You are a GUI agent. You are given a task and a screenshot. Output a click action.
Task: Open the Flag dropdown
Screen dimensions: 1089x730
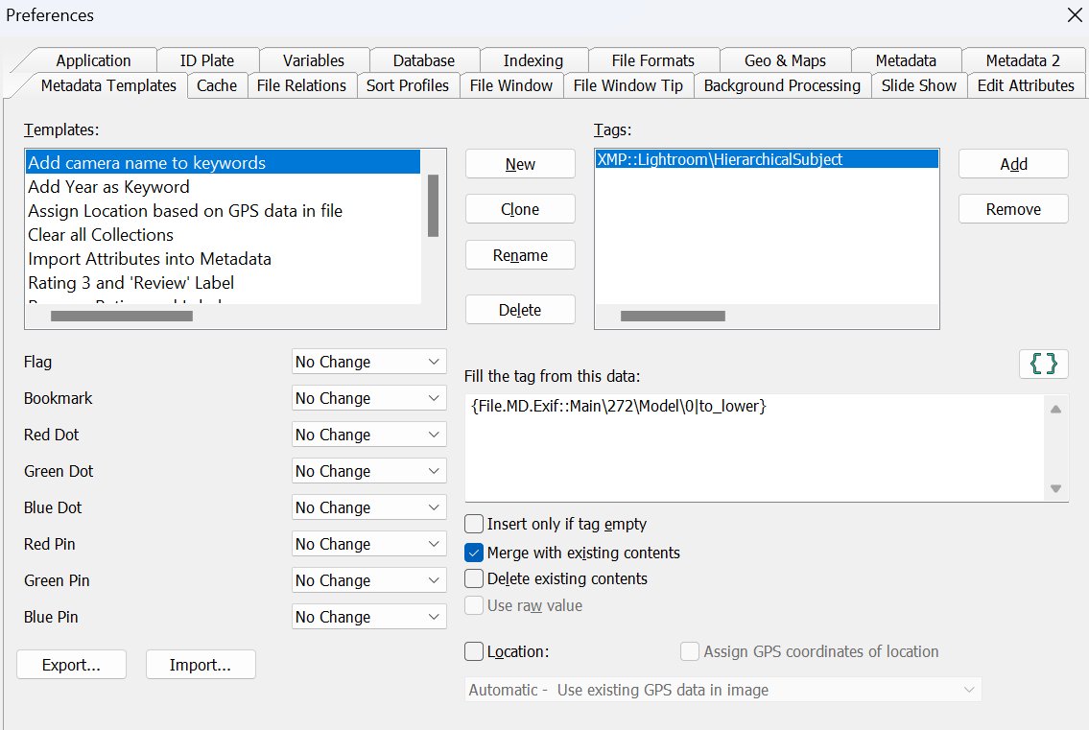[368, 362]
